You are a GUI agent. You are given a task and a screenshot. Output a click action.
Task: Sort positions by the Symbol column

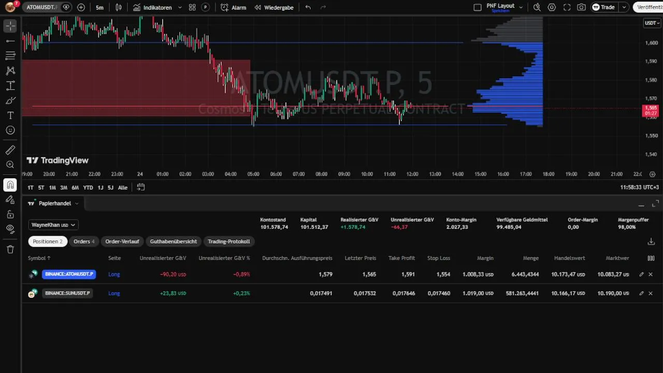pos(39,258)
